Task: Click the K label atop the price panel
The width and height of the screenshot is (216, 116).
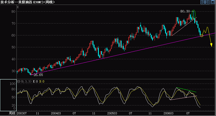Action: tap(18, 7)
